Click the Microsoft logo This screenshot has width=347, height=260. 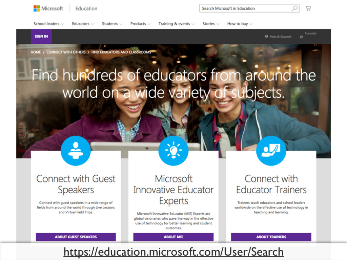click(48, 8)
